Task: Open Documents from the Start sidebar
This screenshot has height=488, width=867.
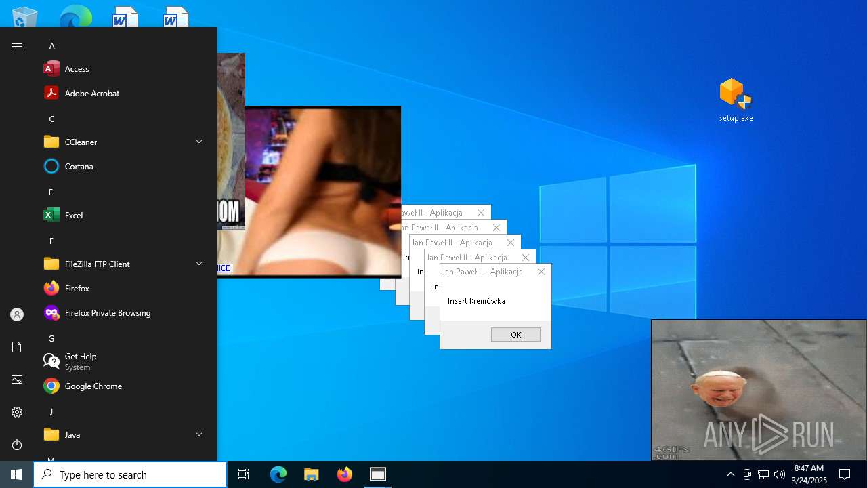Action: (17, 347)
